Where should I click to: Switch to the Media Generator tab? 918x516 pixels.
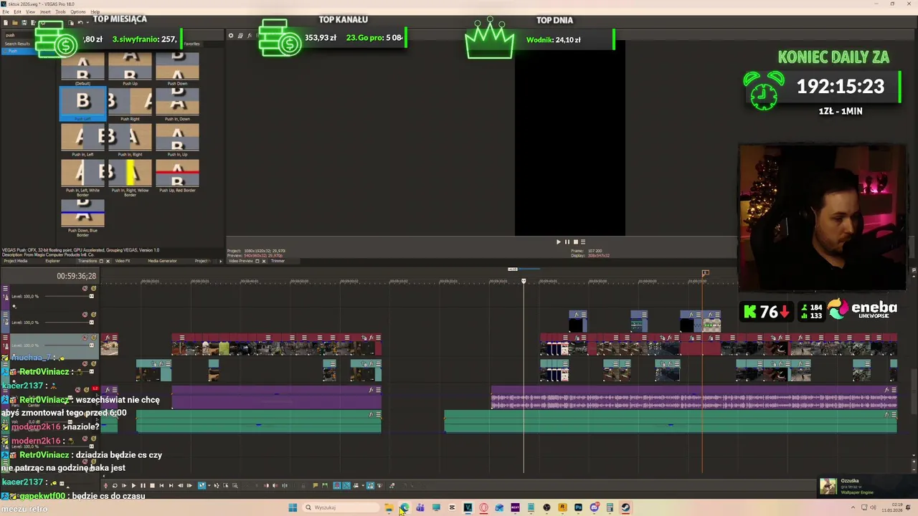point(162,261)
